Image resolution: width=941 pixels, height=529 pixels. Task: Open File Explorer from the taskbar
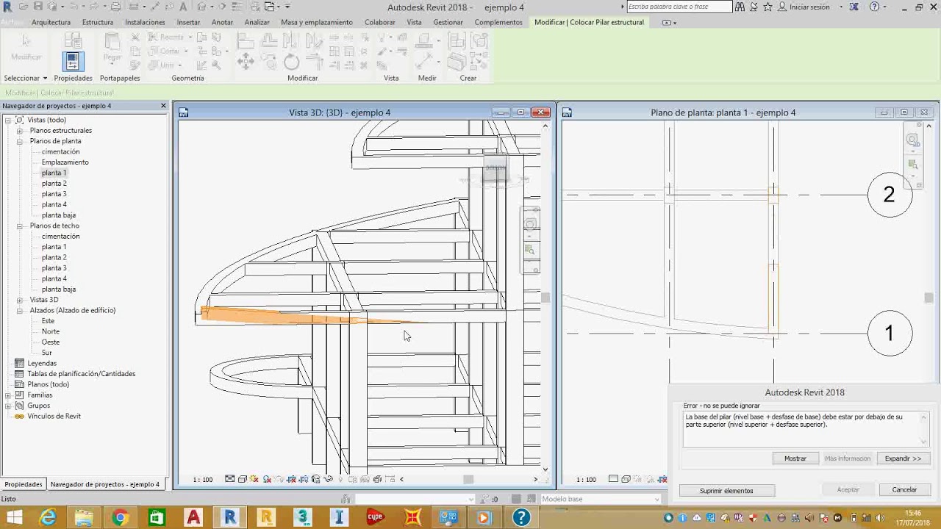click(x=84, y=517)
